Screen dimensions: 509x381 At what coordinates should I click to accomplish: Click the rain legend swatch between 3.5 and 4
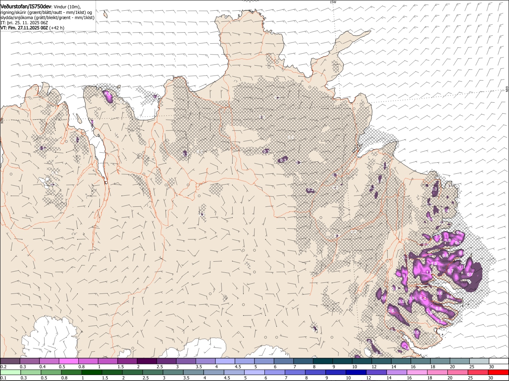tap(193, 372)
